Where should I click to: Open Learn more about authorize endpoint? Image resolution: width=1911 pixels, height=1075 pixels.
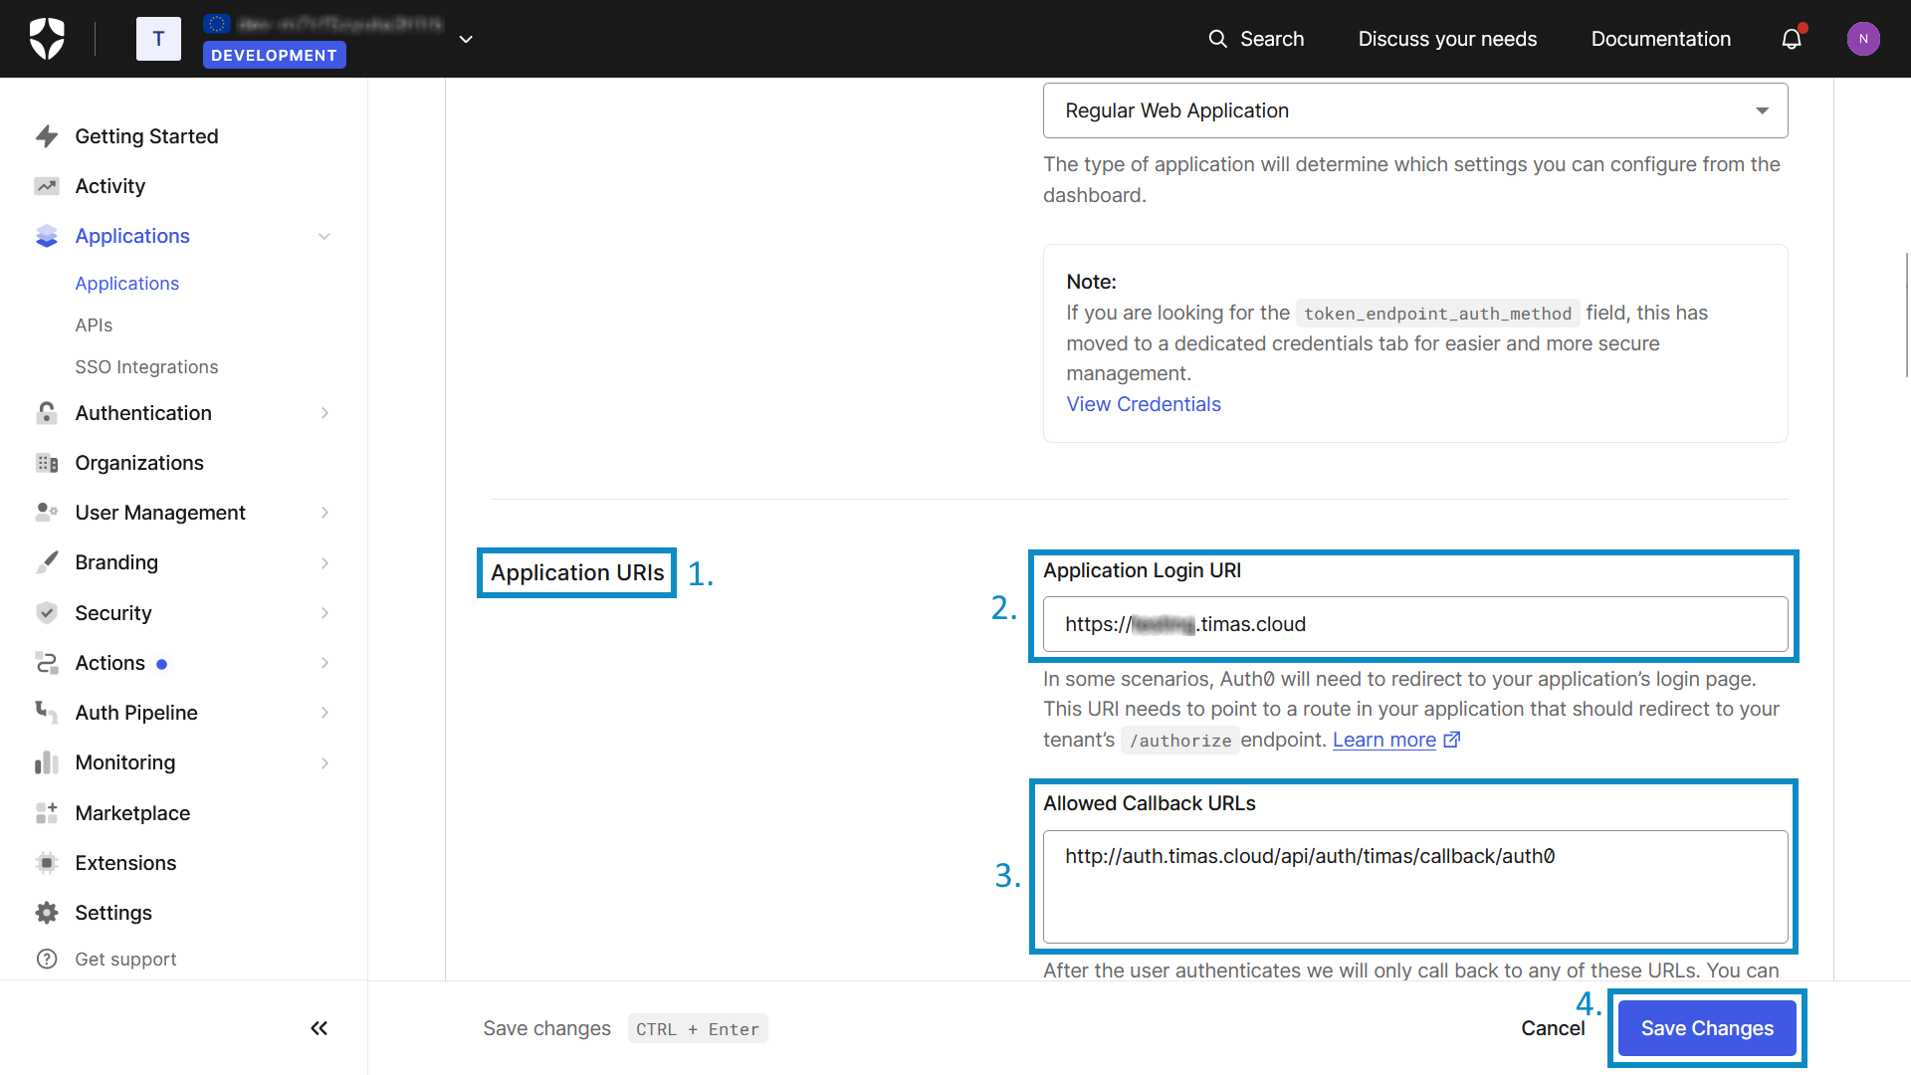pos(1383,740)
